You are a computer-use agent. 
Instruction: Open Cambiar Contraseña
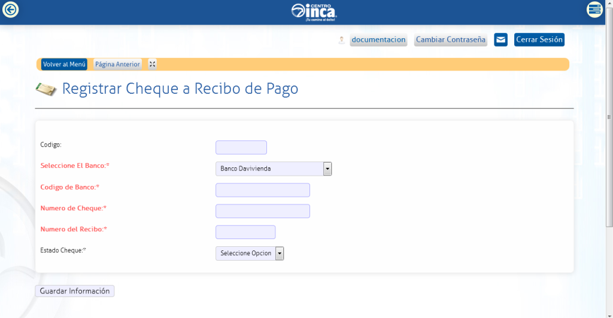coord(451,40)
